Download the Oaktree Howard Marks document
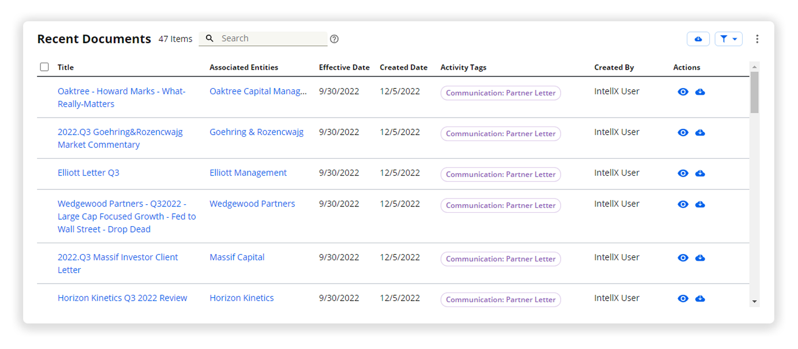The height and width of the screenshot is (349, 798). click(x=700, y=92)
